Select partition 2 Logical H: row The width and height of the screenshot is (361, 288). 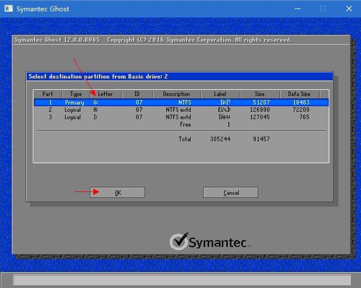(180, 110)
